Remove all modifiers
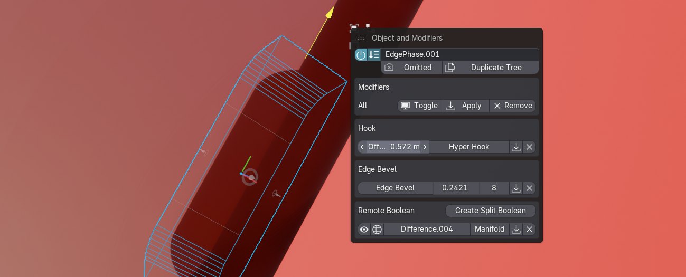This screenshot has width=686, height=277. pyautogui.click(x=512, y=106)
